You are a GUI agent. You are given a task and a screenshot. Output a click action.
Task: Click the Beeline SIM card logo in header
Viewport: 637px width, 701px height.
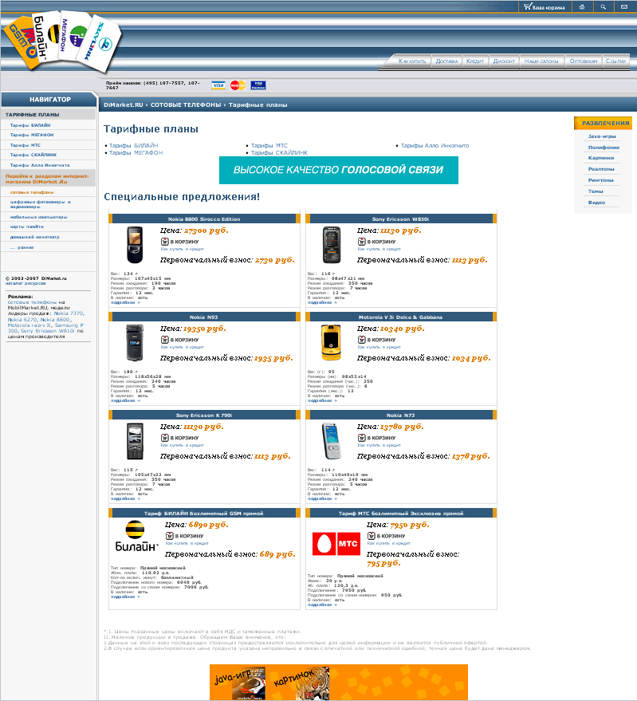(x=45, y=37)
